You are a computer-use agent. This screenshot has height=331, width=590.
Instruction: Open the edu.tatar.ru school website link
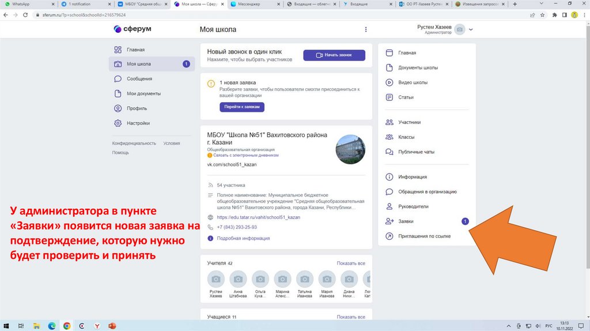point(258,217)
